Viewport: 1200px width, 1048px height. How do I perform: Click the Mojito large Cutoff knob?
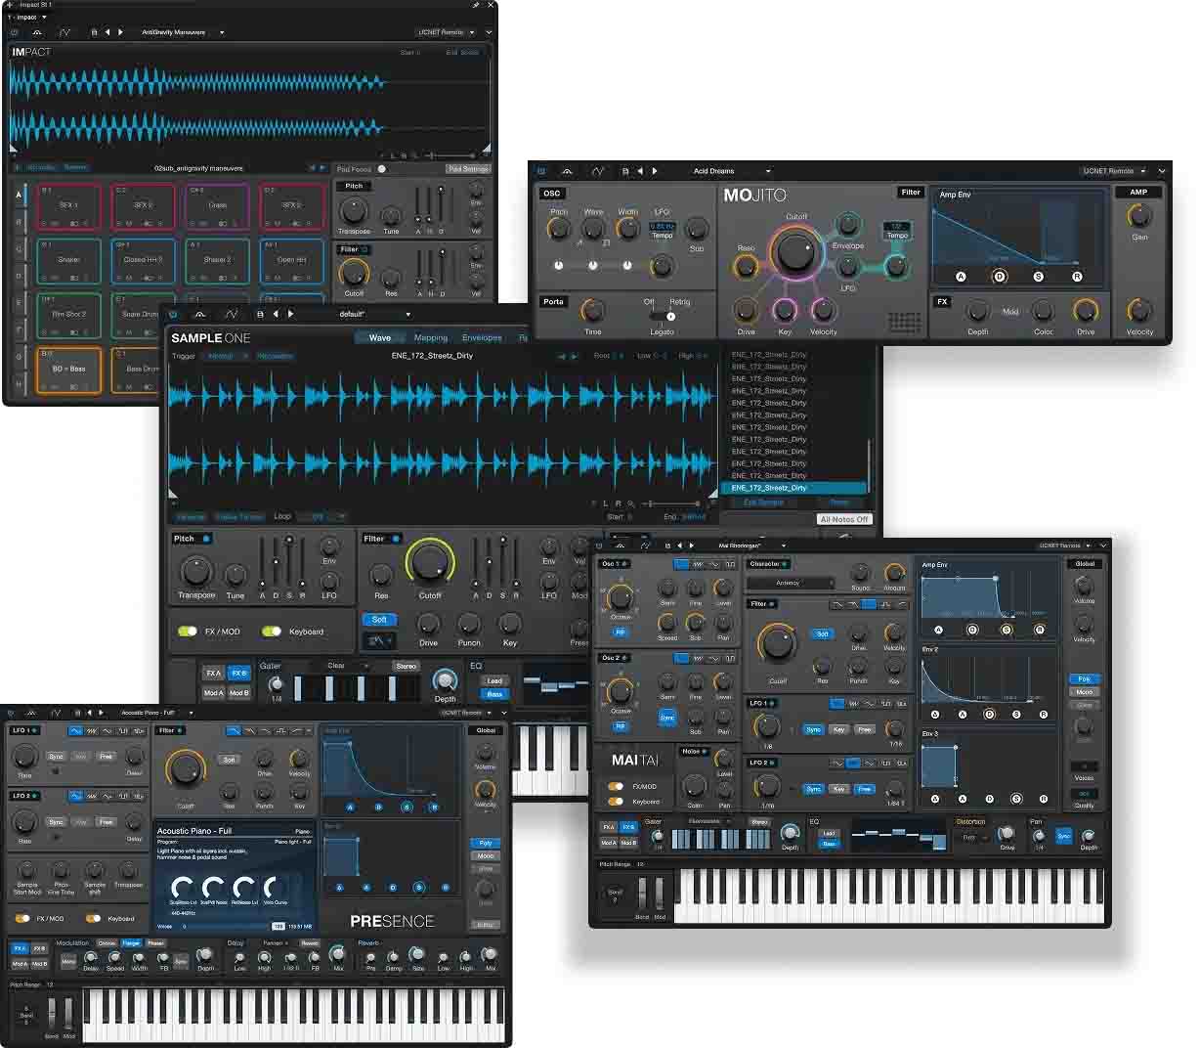click(x=795, y=253)
